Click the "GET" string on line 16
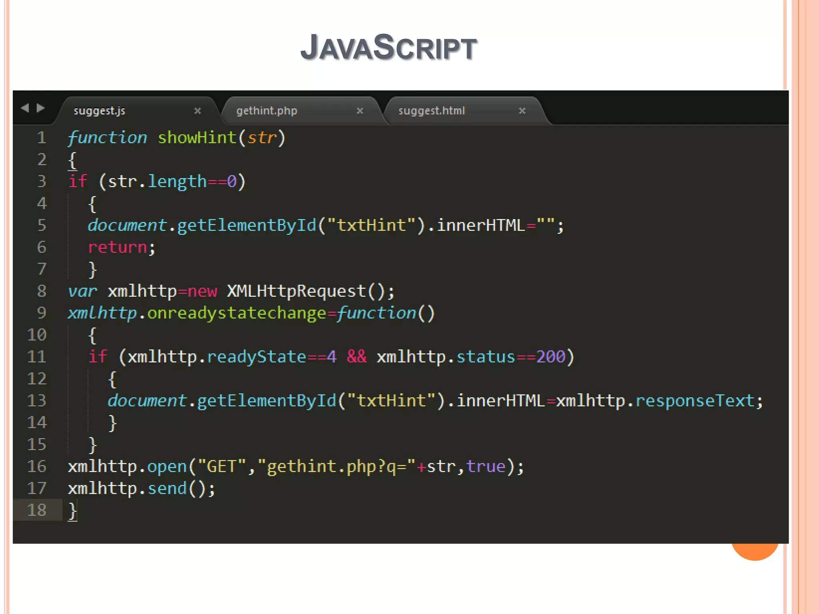Viewport: 819px width, 614px height. click(222, 466)
